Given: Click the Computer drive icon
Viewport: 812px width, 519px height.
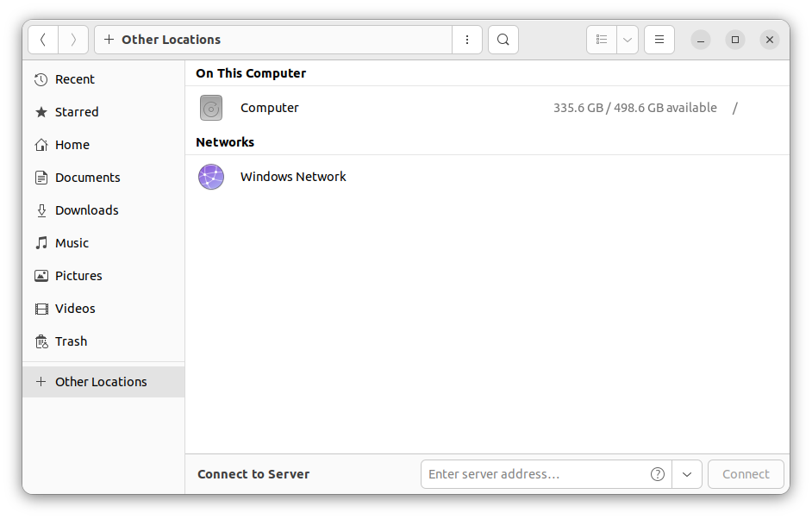Looking at the screenshot, I should [x=211, y=108].
